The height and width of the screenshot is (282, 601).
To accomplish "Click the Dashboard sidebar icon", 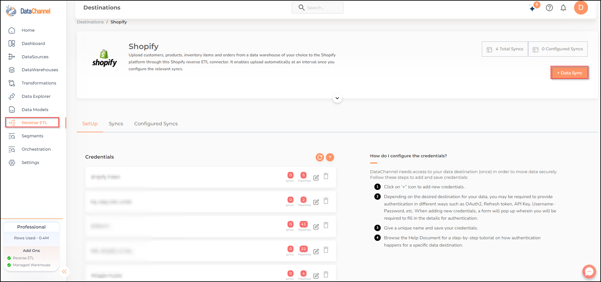I will [12, 43].
